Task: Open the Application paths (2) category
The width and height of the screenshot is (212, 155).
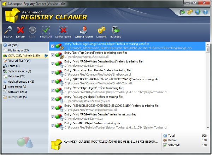Action: 25,82
